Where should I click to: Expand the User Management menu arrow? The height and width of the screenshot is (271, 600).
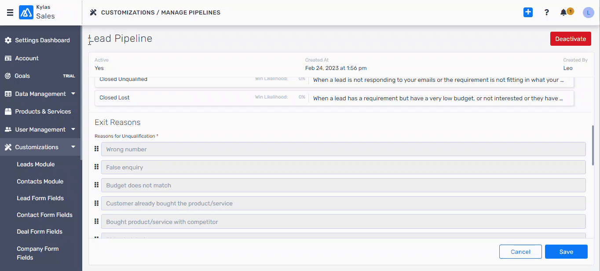pyautogui.click(x=73, y=129)
